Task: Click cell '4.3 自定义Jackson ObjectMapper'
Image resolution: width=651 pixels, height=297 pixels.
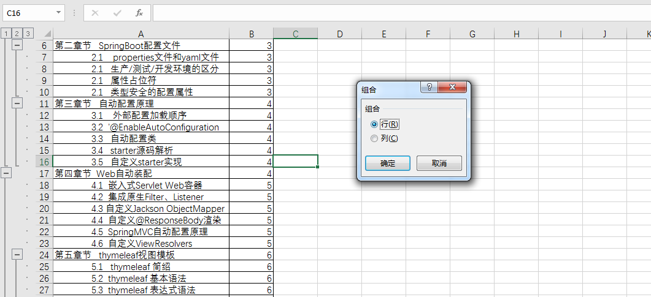Action: 141,208
